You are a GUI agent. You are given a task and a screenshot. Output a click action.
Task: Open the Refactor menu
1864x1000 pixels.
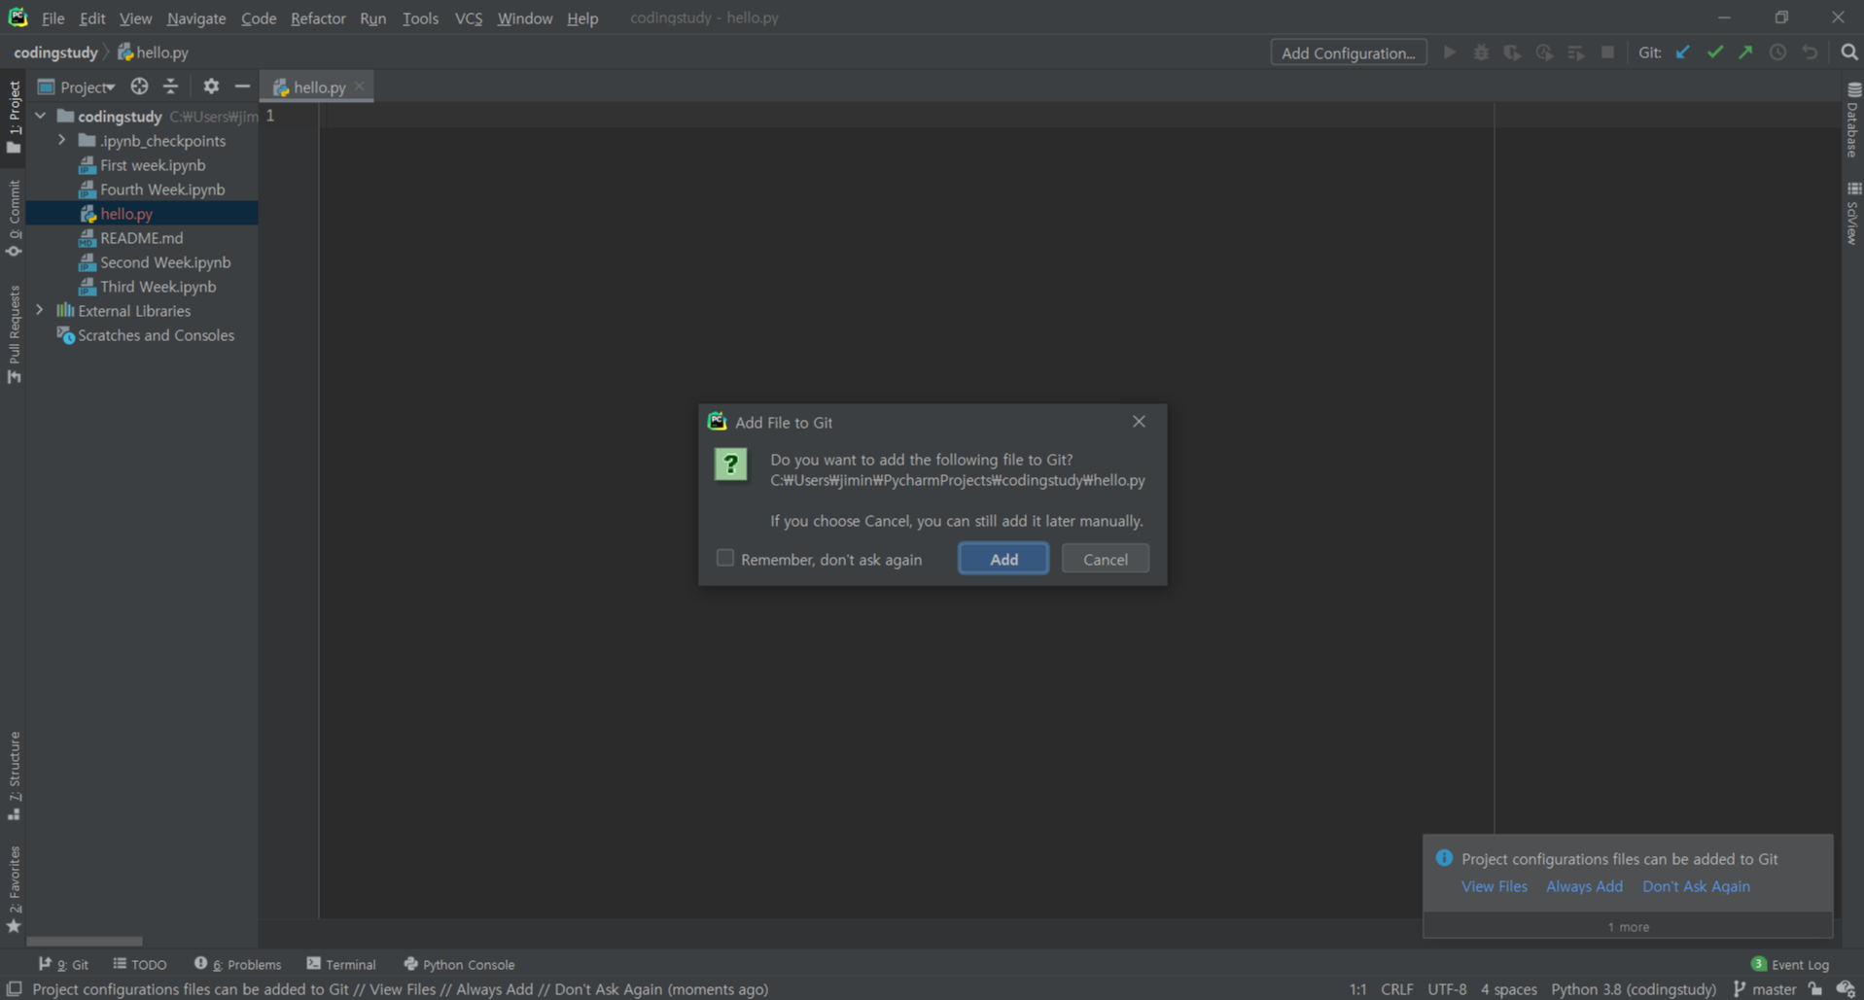(x=318, y=17)
